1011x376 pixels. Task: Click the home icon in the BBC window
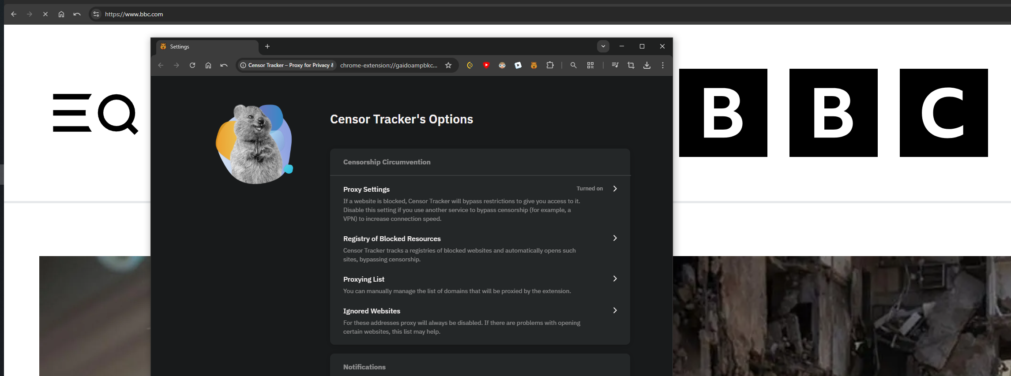[61, 14]
